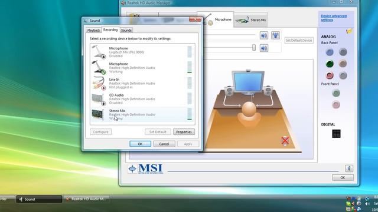Click the pink front panel jack
Image resolution: width=378 pixels, height=212 pixels.
[x=336, y=105]
